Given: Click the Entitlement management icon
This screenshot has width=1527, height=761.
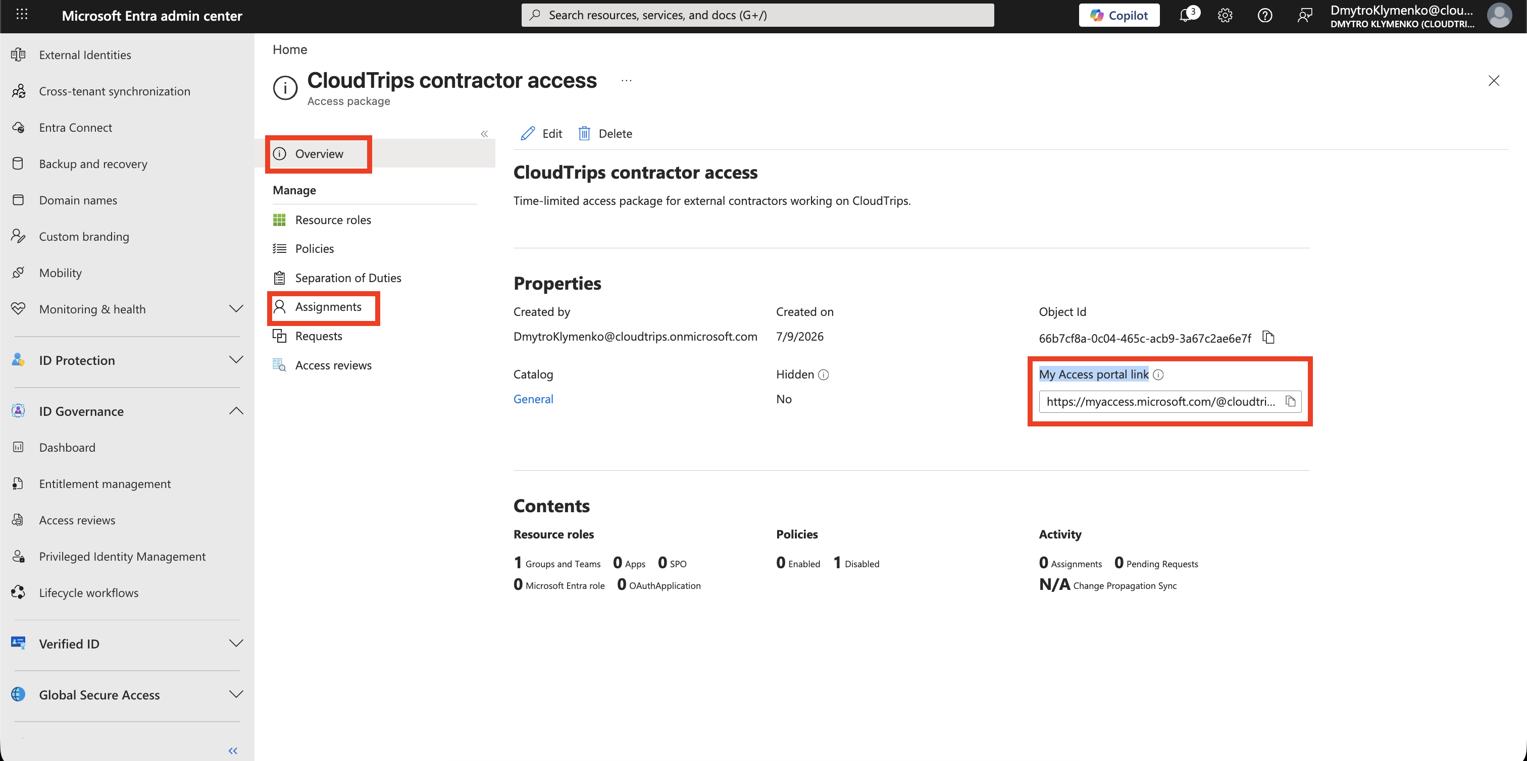Looking at the screenshot, I should coord(18,483).
